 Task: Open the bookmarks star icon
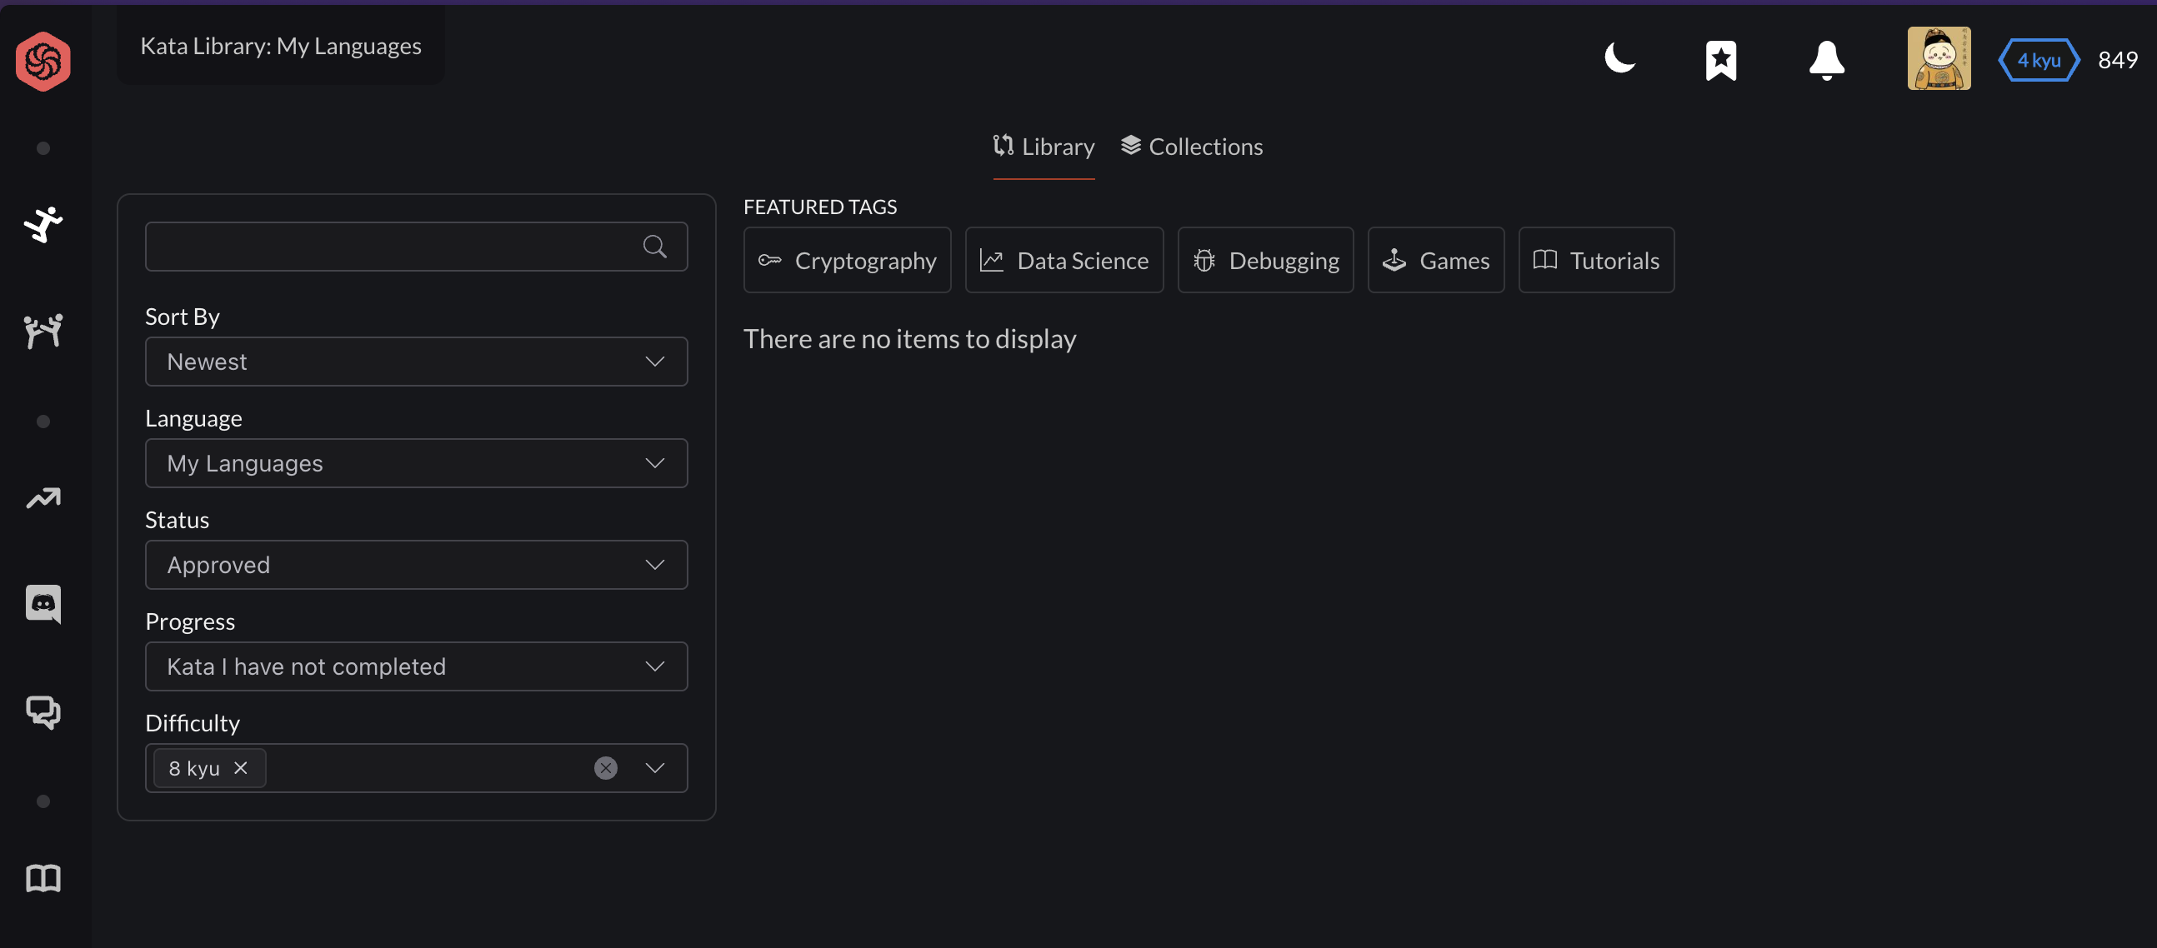(1721, 60)
